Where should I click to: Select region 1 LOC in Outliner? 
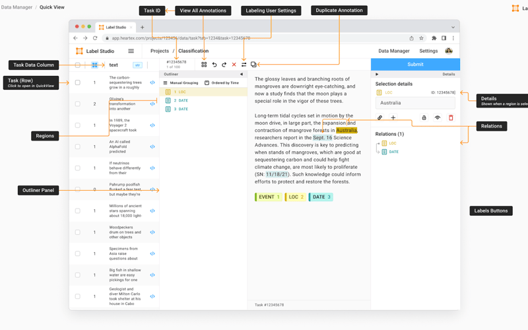coord(203,92)
